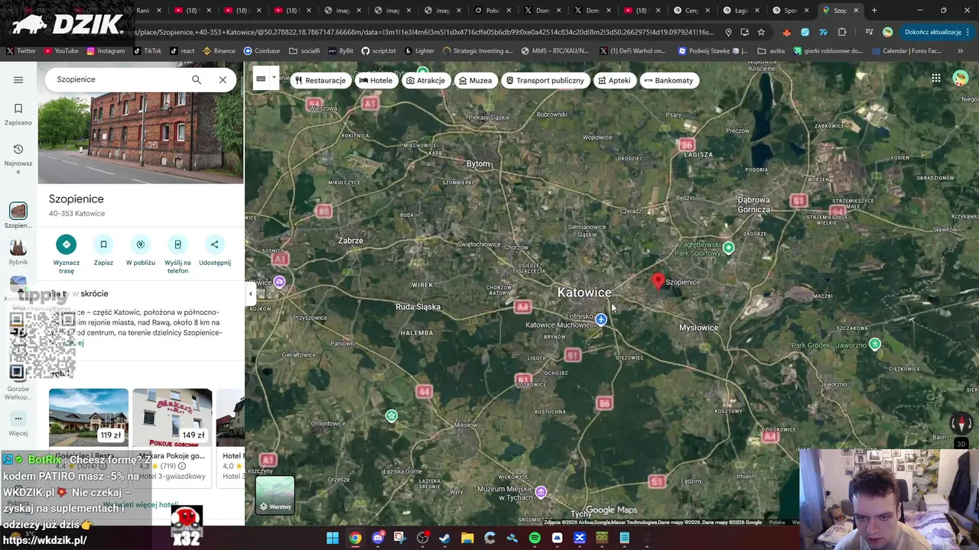Image resolution: width=979 pixels, height=550 pixels.
Task: Select the Apteki filter chip
Action: click(615, 80)
